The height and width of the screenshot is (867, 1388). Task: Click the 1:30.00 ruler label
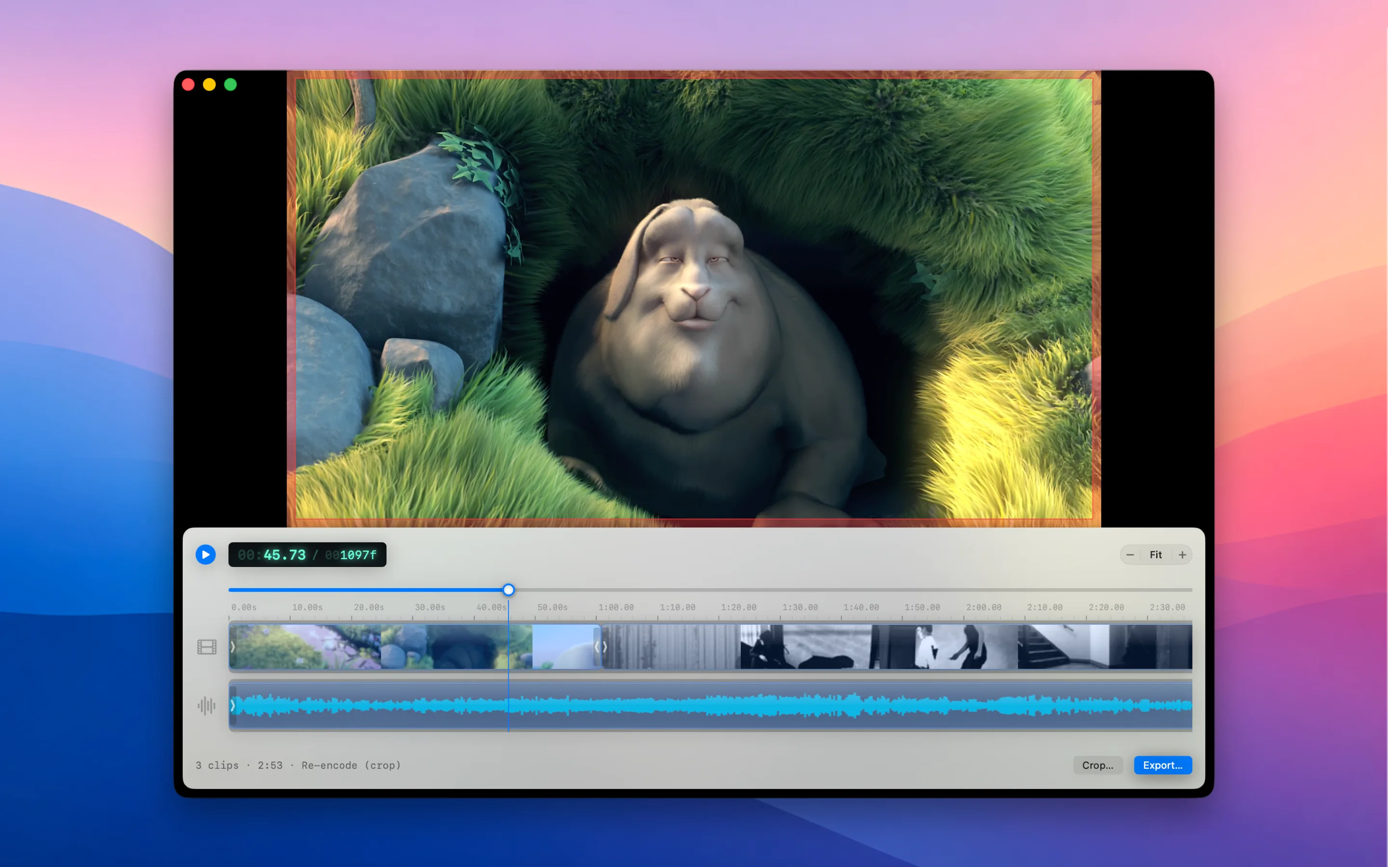(800, 607)
